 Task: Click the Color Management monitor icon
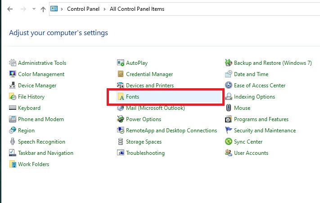click(13, 74)
